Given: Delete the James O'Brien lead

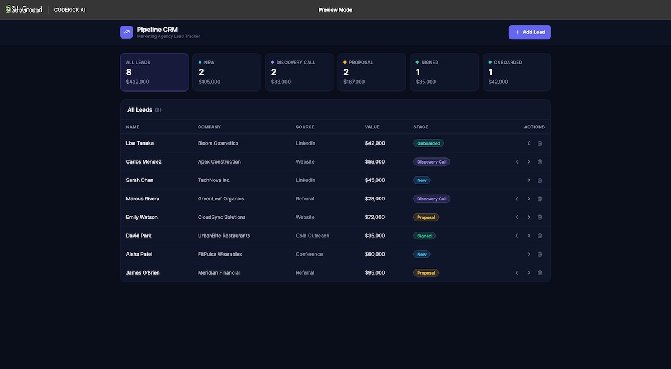Looking at the screenshot, I should 540,273.
